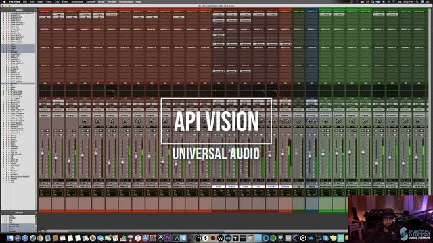Open the Marketplace menu
This screenshot has width=433, height=243.
(126, 1)
